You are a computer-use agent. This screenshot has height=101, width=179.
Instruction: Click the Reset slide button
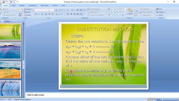point(27,12)
